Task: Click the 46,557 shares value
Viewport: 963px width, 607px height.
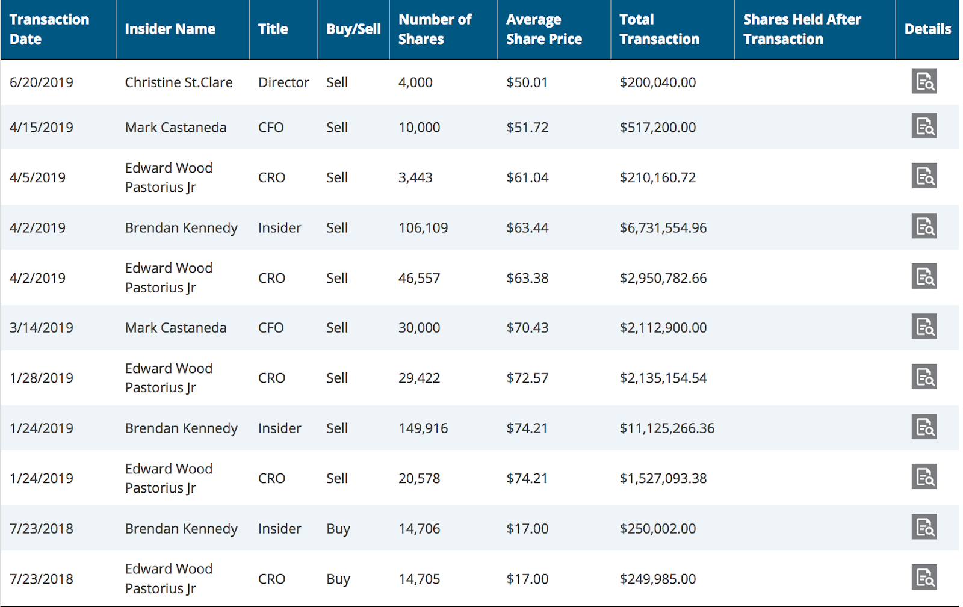Action: (420, 278)
